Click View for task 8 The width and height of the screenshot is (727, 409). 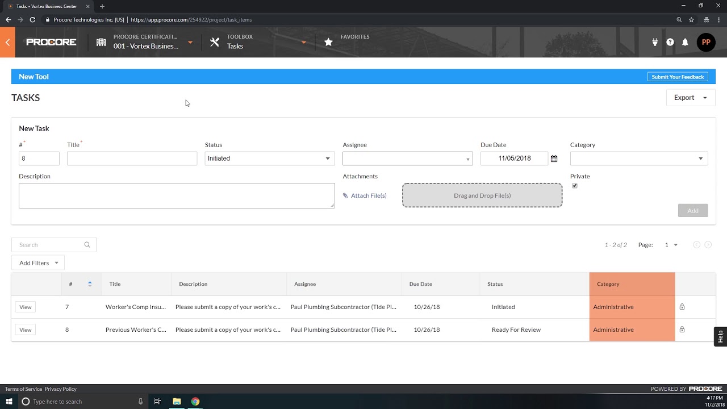[26, 329]
